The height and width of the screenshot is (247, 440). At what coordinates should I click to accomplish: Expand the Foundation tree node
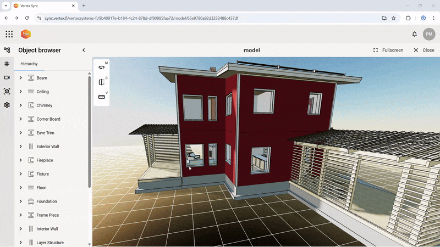point(20,201)
